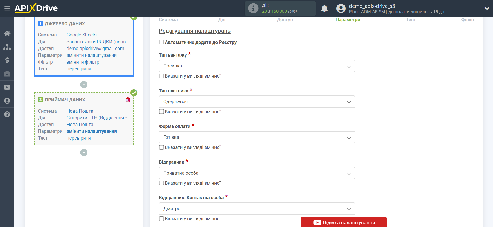Delete the data receiver block
Viewport: 493px width, 227px height.
128,100
